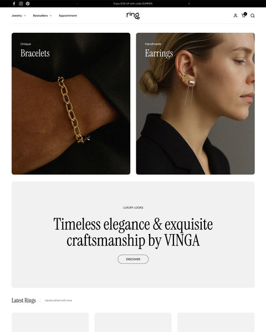266x332 pixels.
Task: Open the Pinterest social icon
Action: (28, 3)
